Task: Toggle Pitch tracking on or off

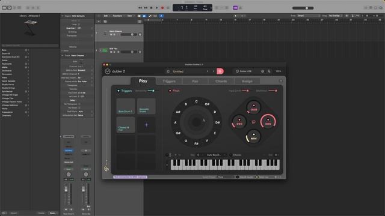Action: coord(170,91)
